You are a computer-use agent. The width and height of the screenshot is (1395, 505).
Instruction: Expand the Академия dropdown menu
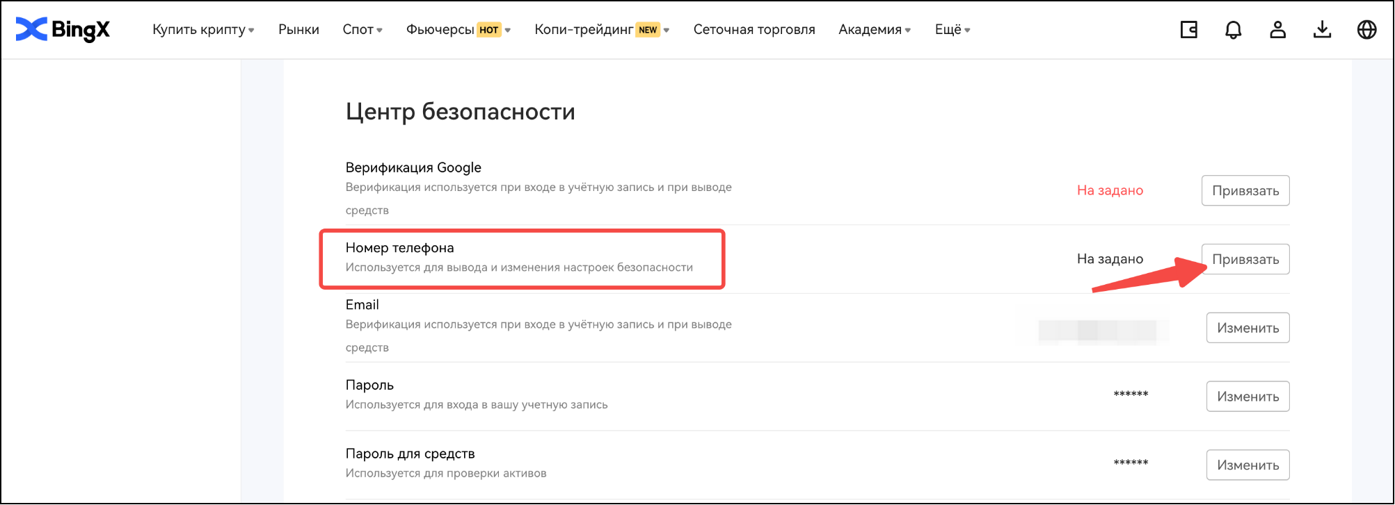tap(875, 30)
